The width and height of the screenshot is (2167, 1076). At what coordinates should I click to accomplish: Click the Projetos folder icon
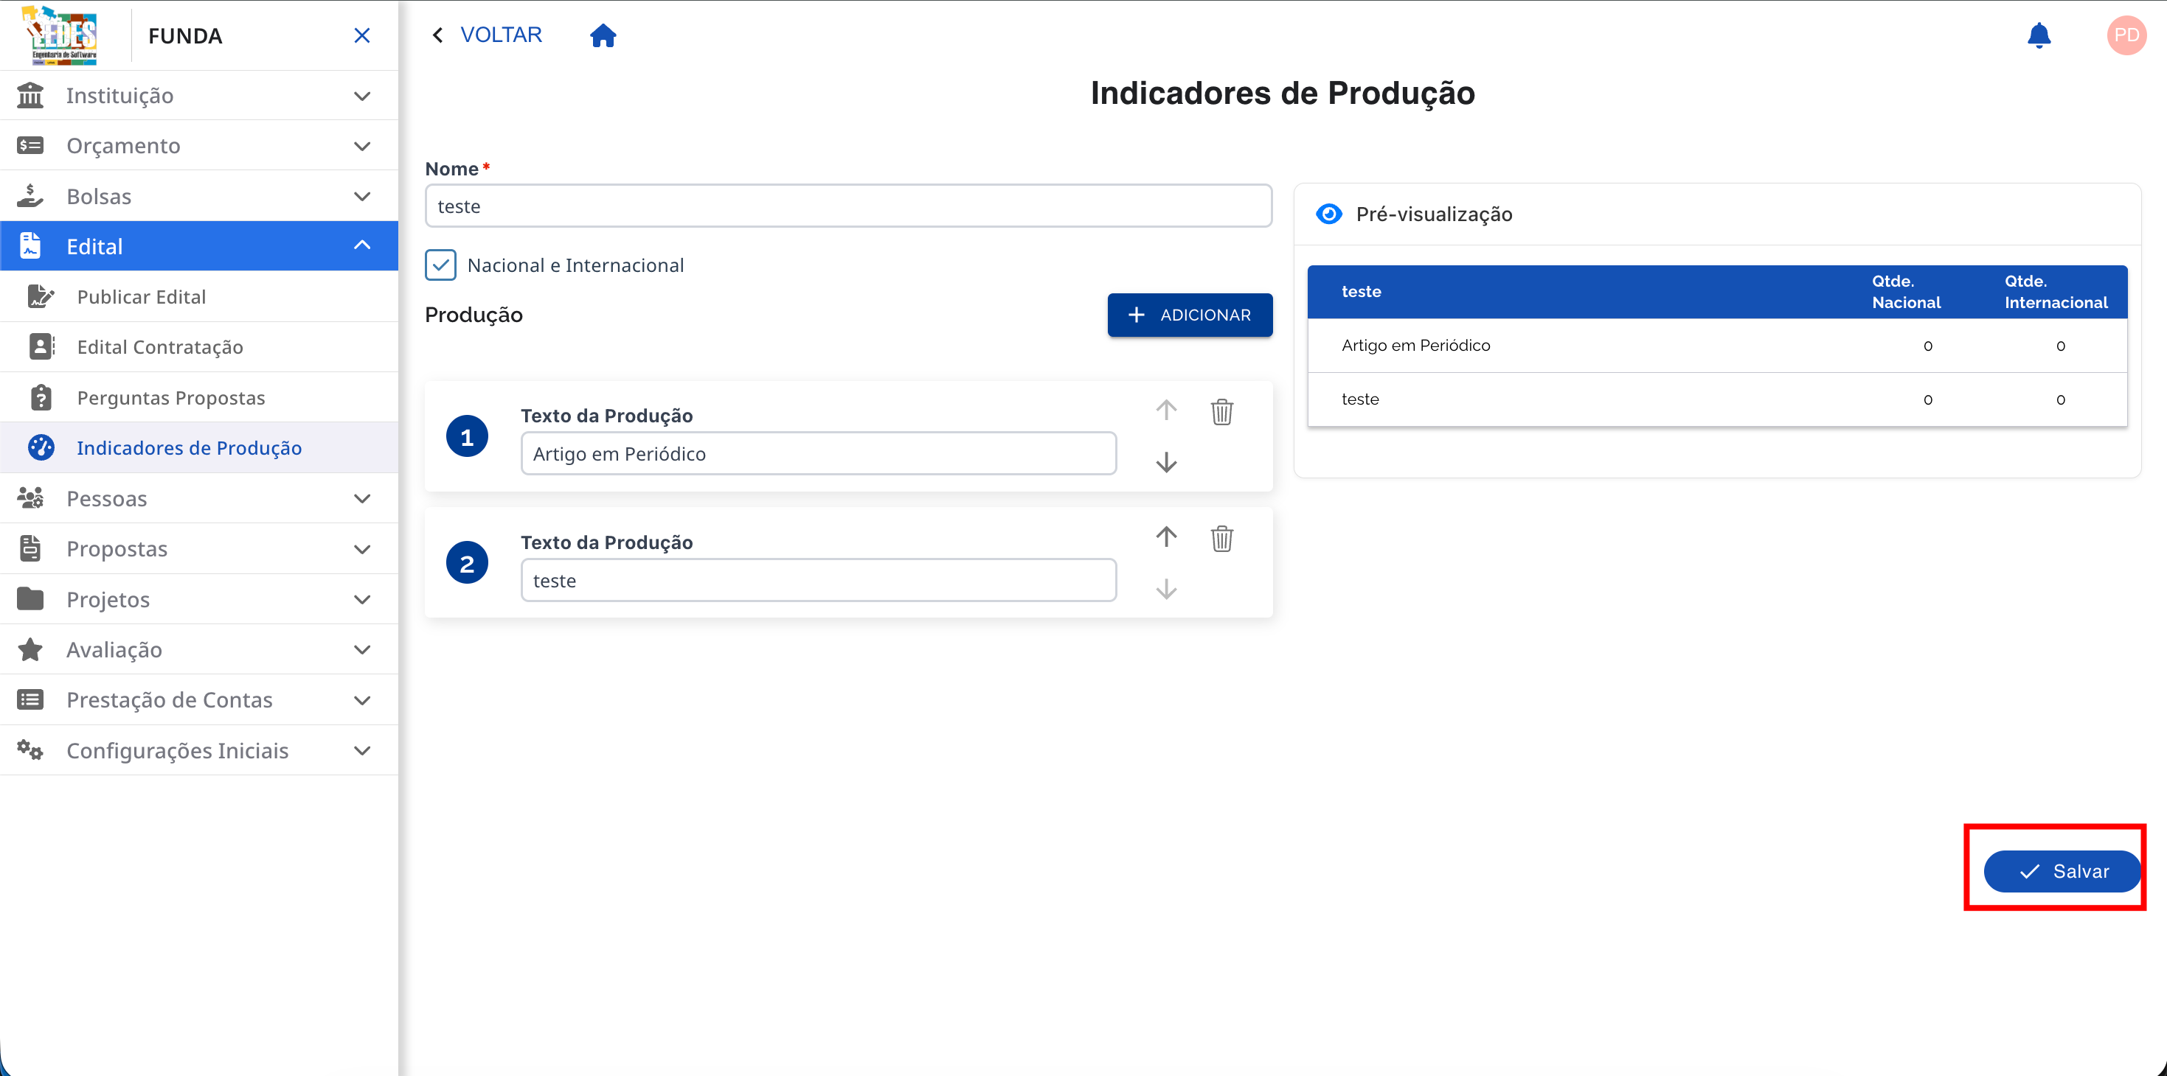(x=30, y=598)
